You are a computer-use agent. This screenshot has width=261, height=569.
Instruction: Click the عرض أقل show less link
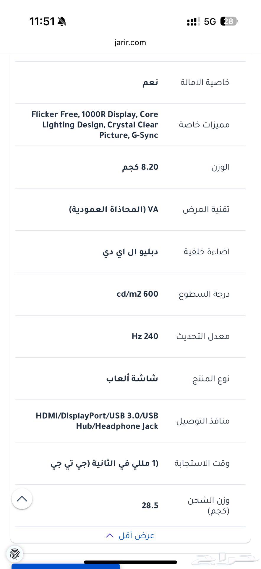pyautogui.click(x=137, y=536)
